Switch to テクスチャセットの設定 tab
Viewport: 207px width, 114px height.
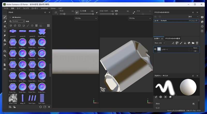point(173,38)
